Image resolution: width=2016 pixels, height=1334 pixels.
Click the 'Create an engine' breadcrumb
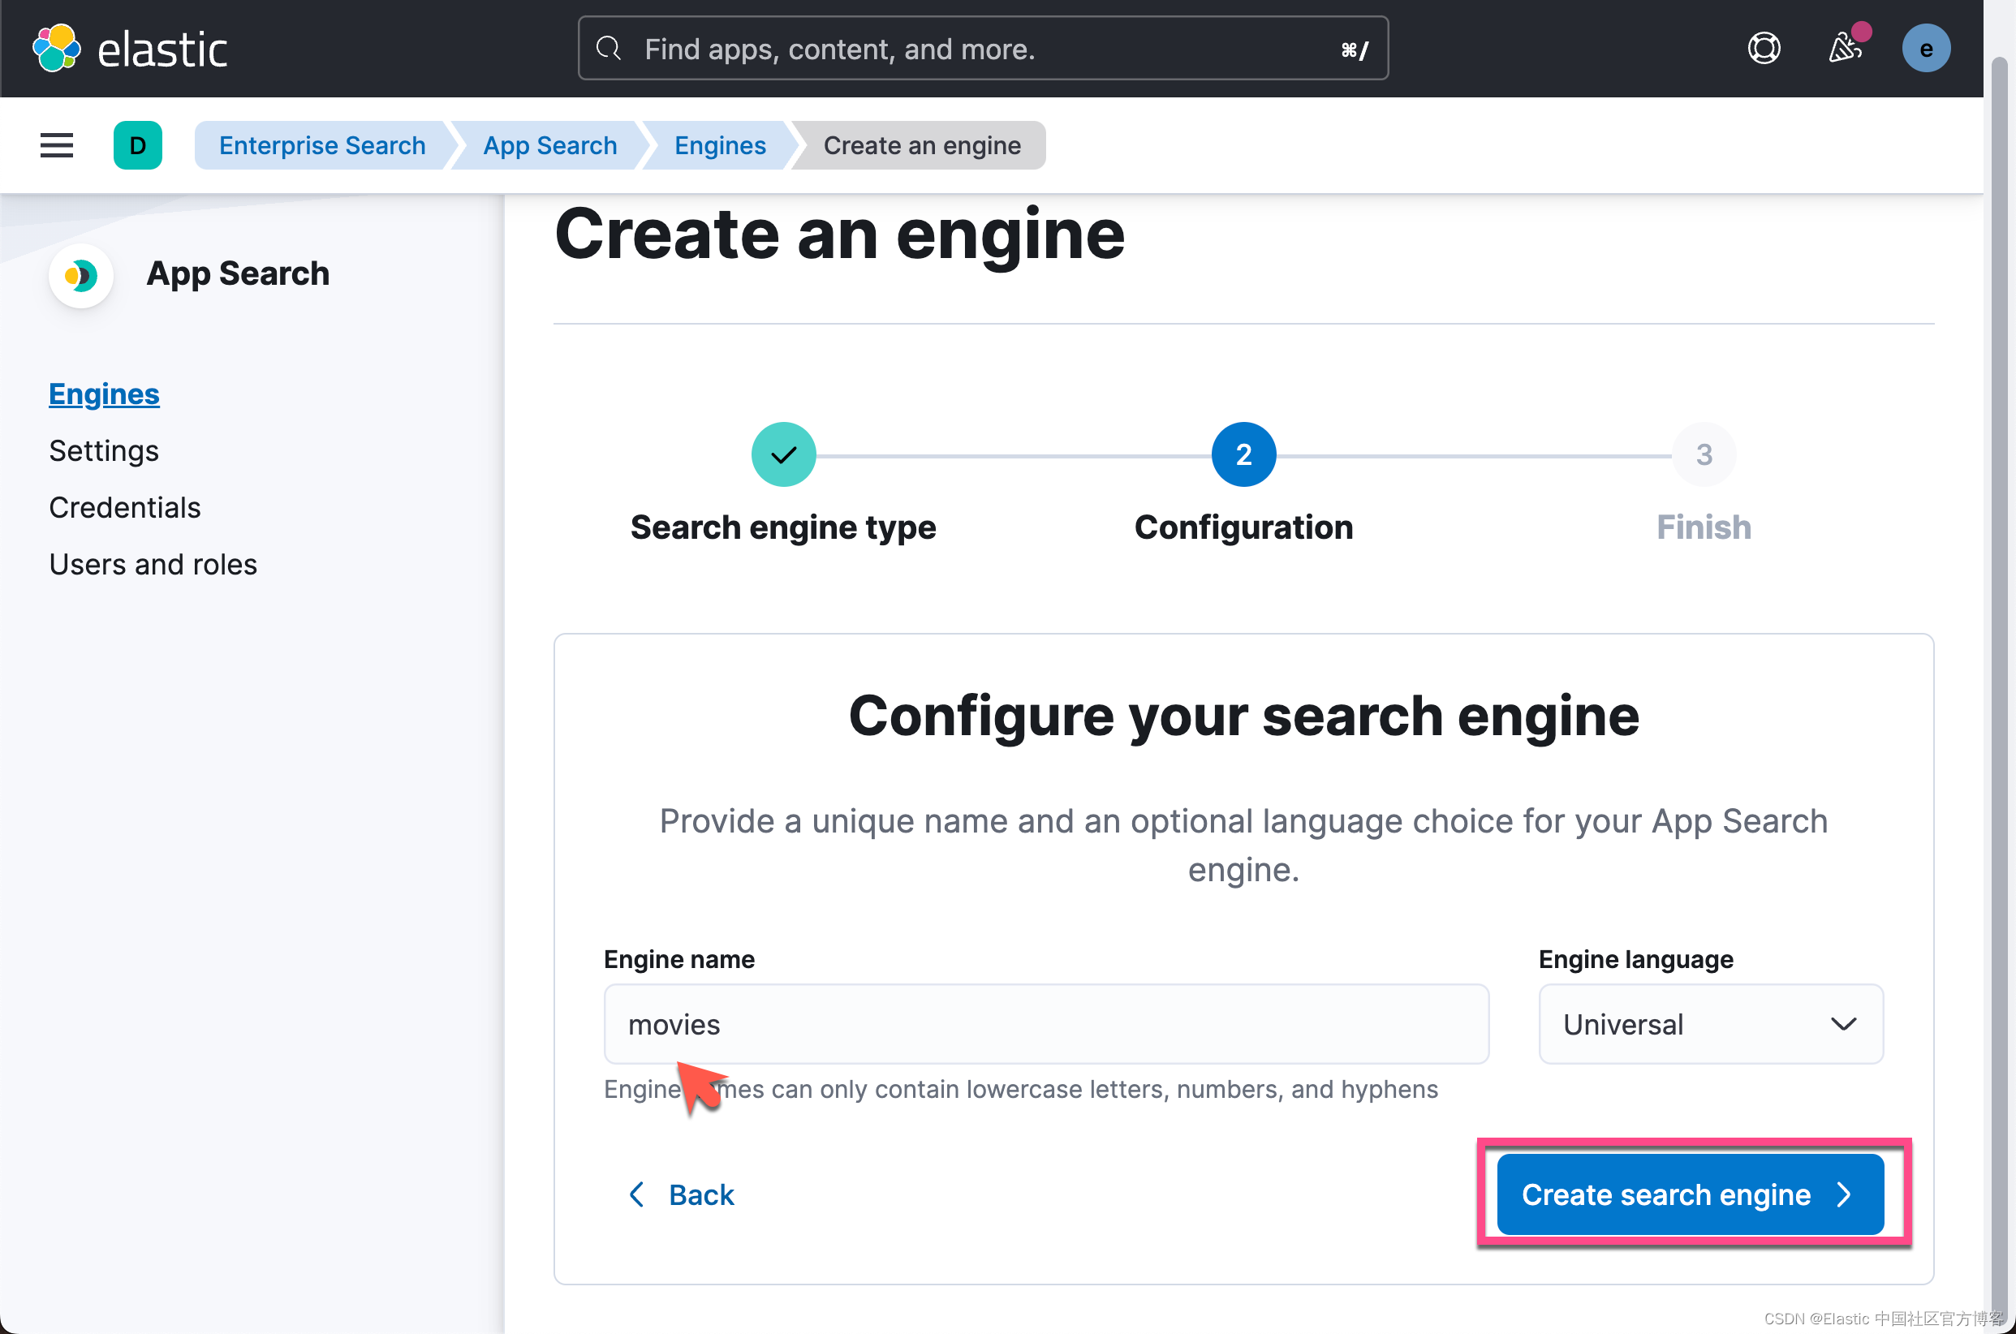point(922,145)
